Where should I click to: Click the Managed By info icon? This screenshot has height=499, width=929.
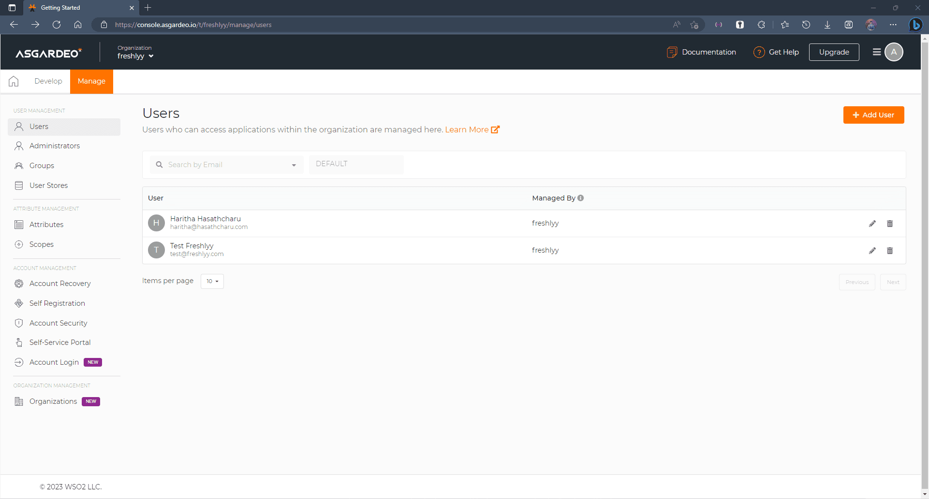[580, 198]
